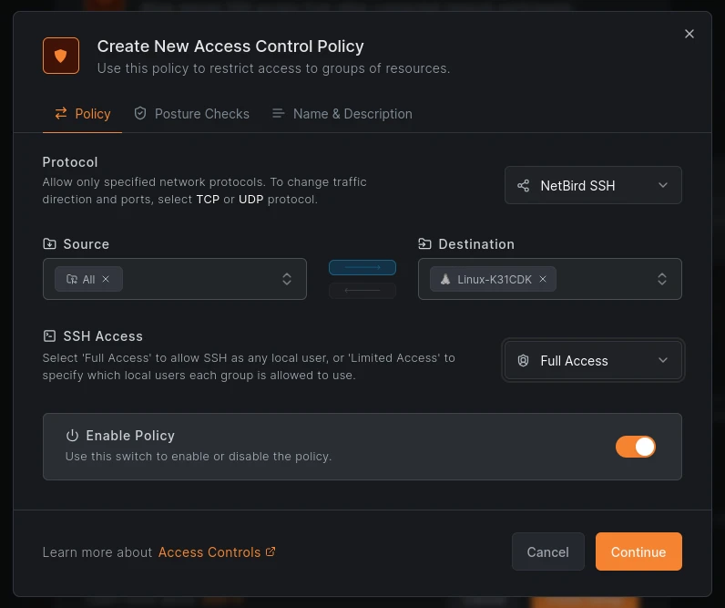Remove the All group from Source
Image resolution: width=725 pixels, height=608 pixels.
pyautogui.click(x=106, y=279)
